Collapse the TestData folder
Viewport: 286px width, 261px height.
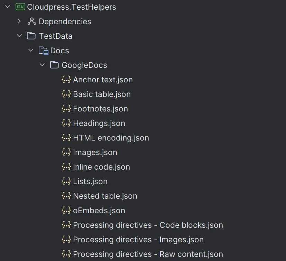point(19,36)
